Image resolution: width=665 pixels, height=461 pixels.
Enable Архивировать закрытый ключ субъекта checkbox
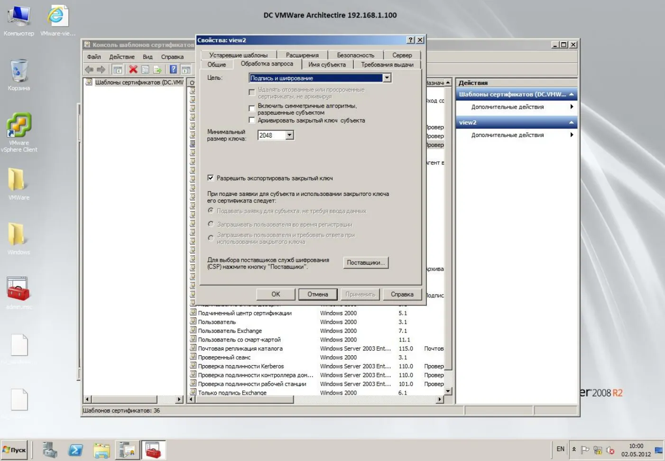(252, 120)
